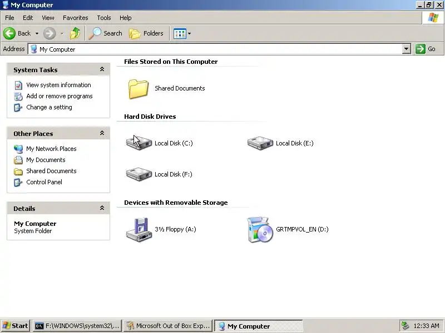Open the View menu
445x333 pixels.
point(48,18)
